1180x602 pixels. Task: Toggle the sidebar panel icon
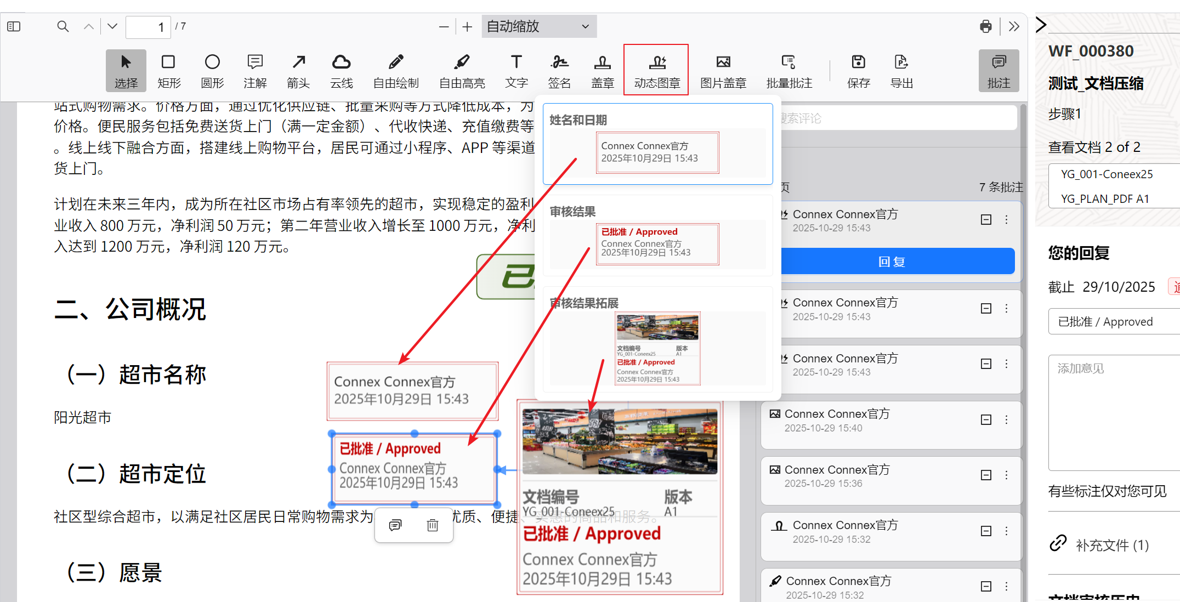pos(14,26)
